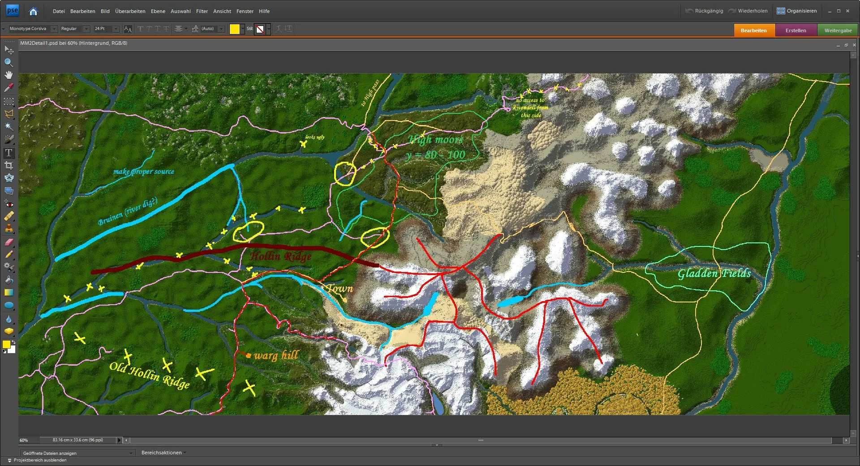Viewport: 860px width, 466px height.
Task: Select the Ellipse shape tool
Action: point(9,306)
